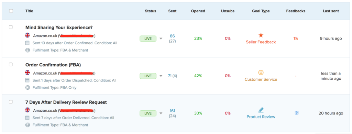Click the LIVE badge on Order Confirmation row
The width and height of the screenshot is (352, 134).
pos(148,76)
